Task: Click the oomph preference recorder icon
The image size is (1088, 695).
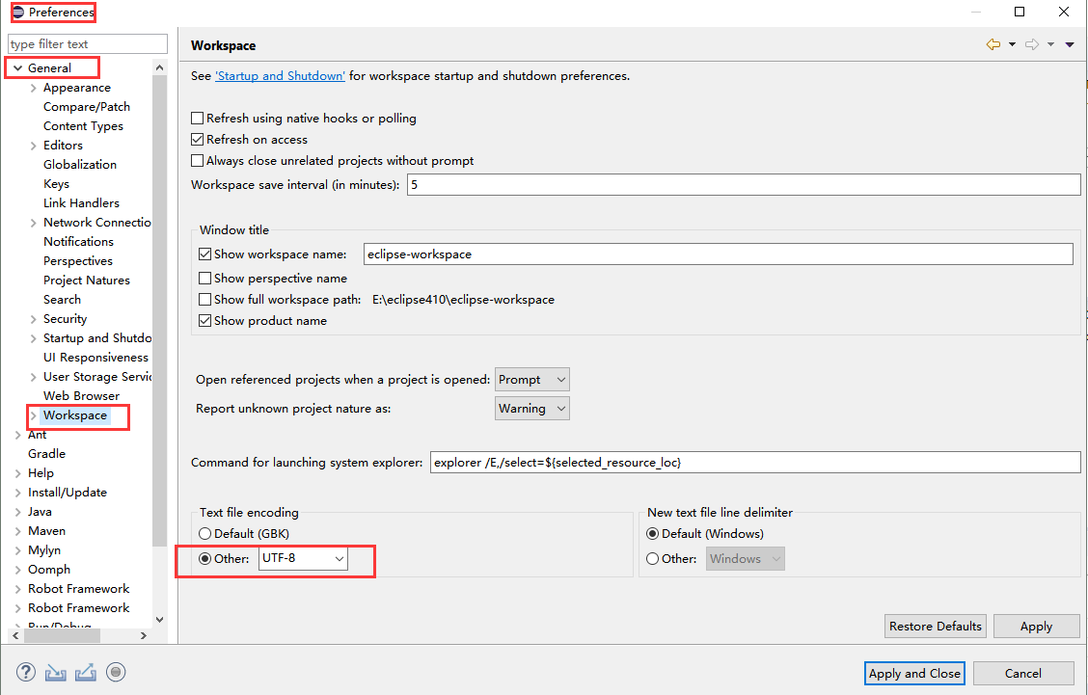Action: tap(116, 672)
